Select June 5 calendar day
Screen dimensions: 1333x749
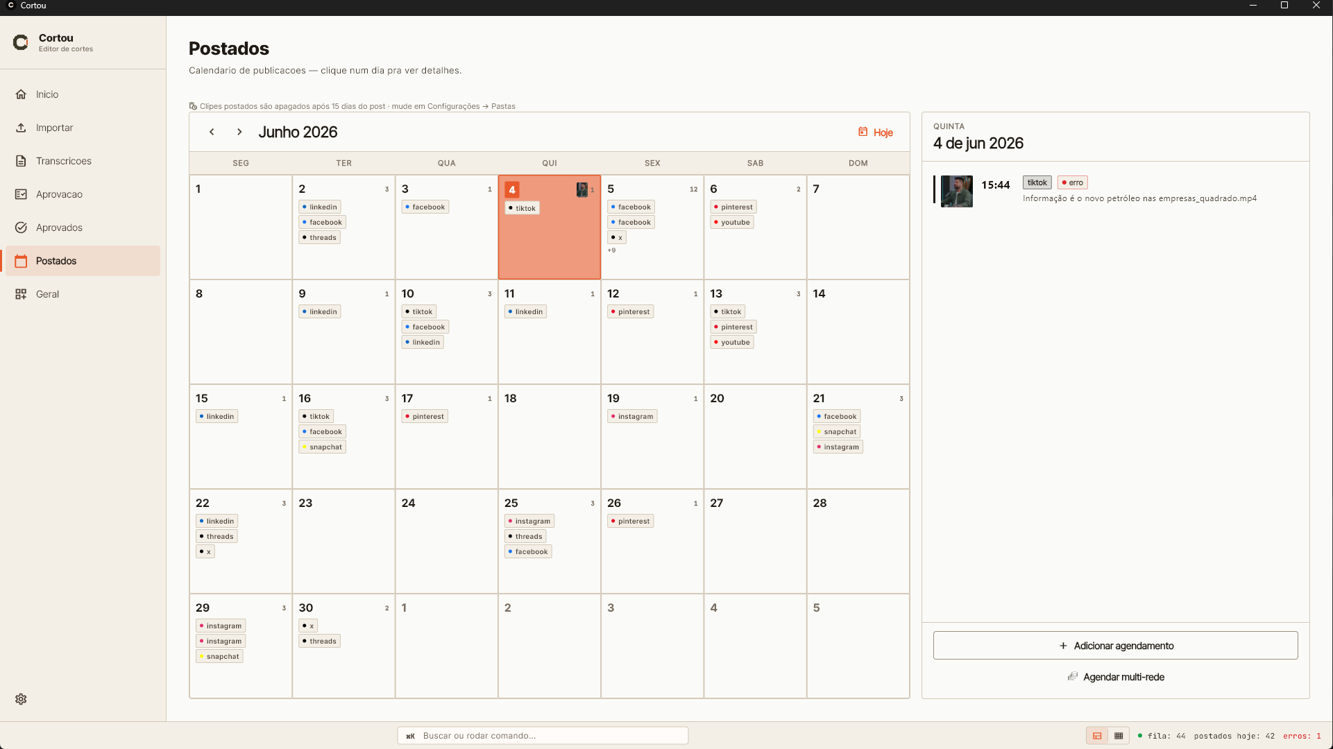[652, 227]
